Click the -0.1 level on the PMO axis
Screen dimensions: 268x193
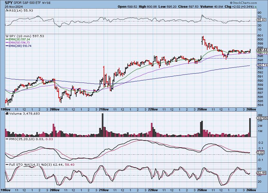pos(261,160)
